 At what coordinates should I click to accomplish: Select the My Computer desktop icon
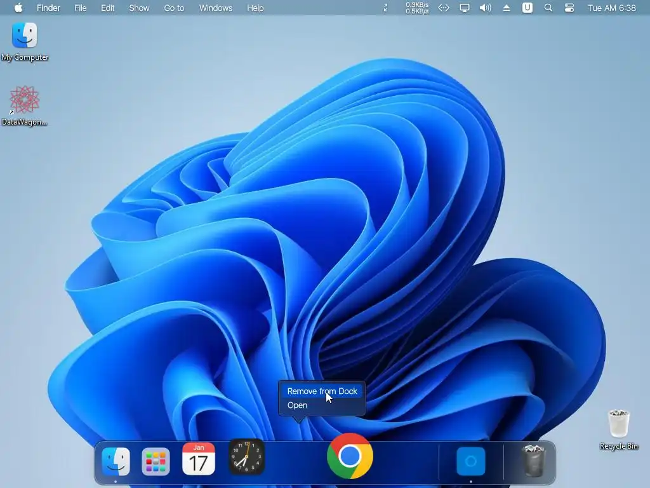click(x=25, y=41)
